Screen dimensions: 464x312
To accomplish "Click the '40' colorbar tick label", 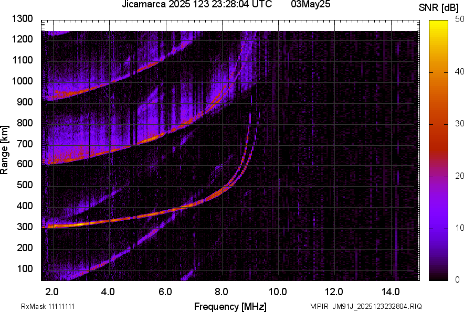I will 459,71.
